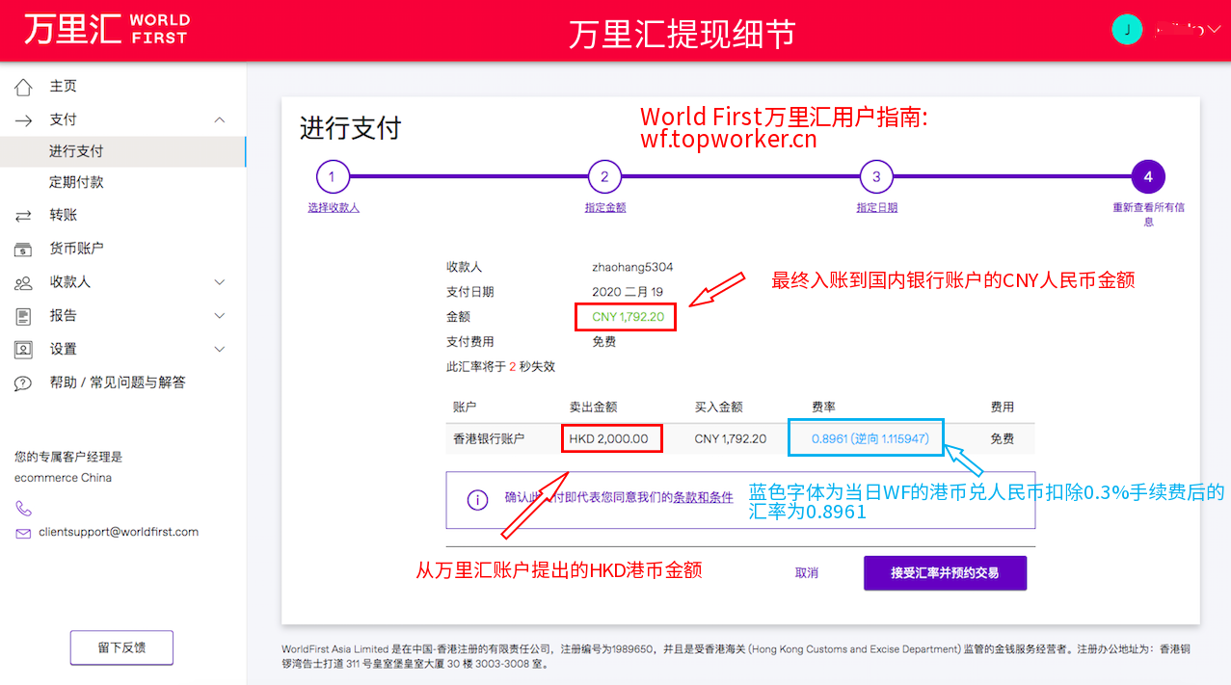Click the settings profile icon beside 设置

point(23,349)
